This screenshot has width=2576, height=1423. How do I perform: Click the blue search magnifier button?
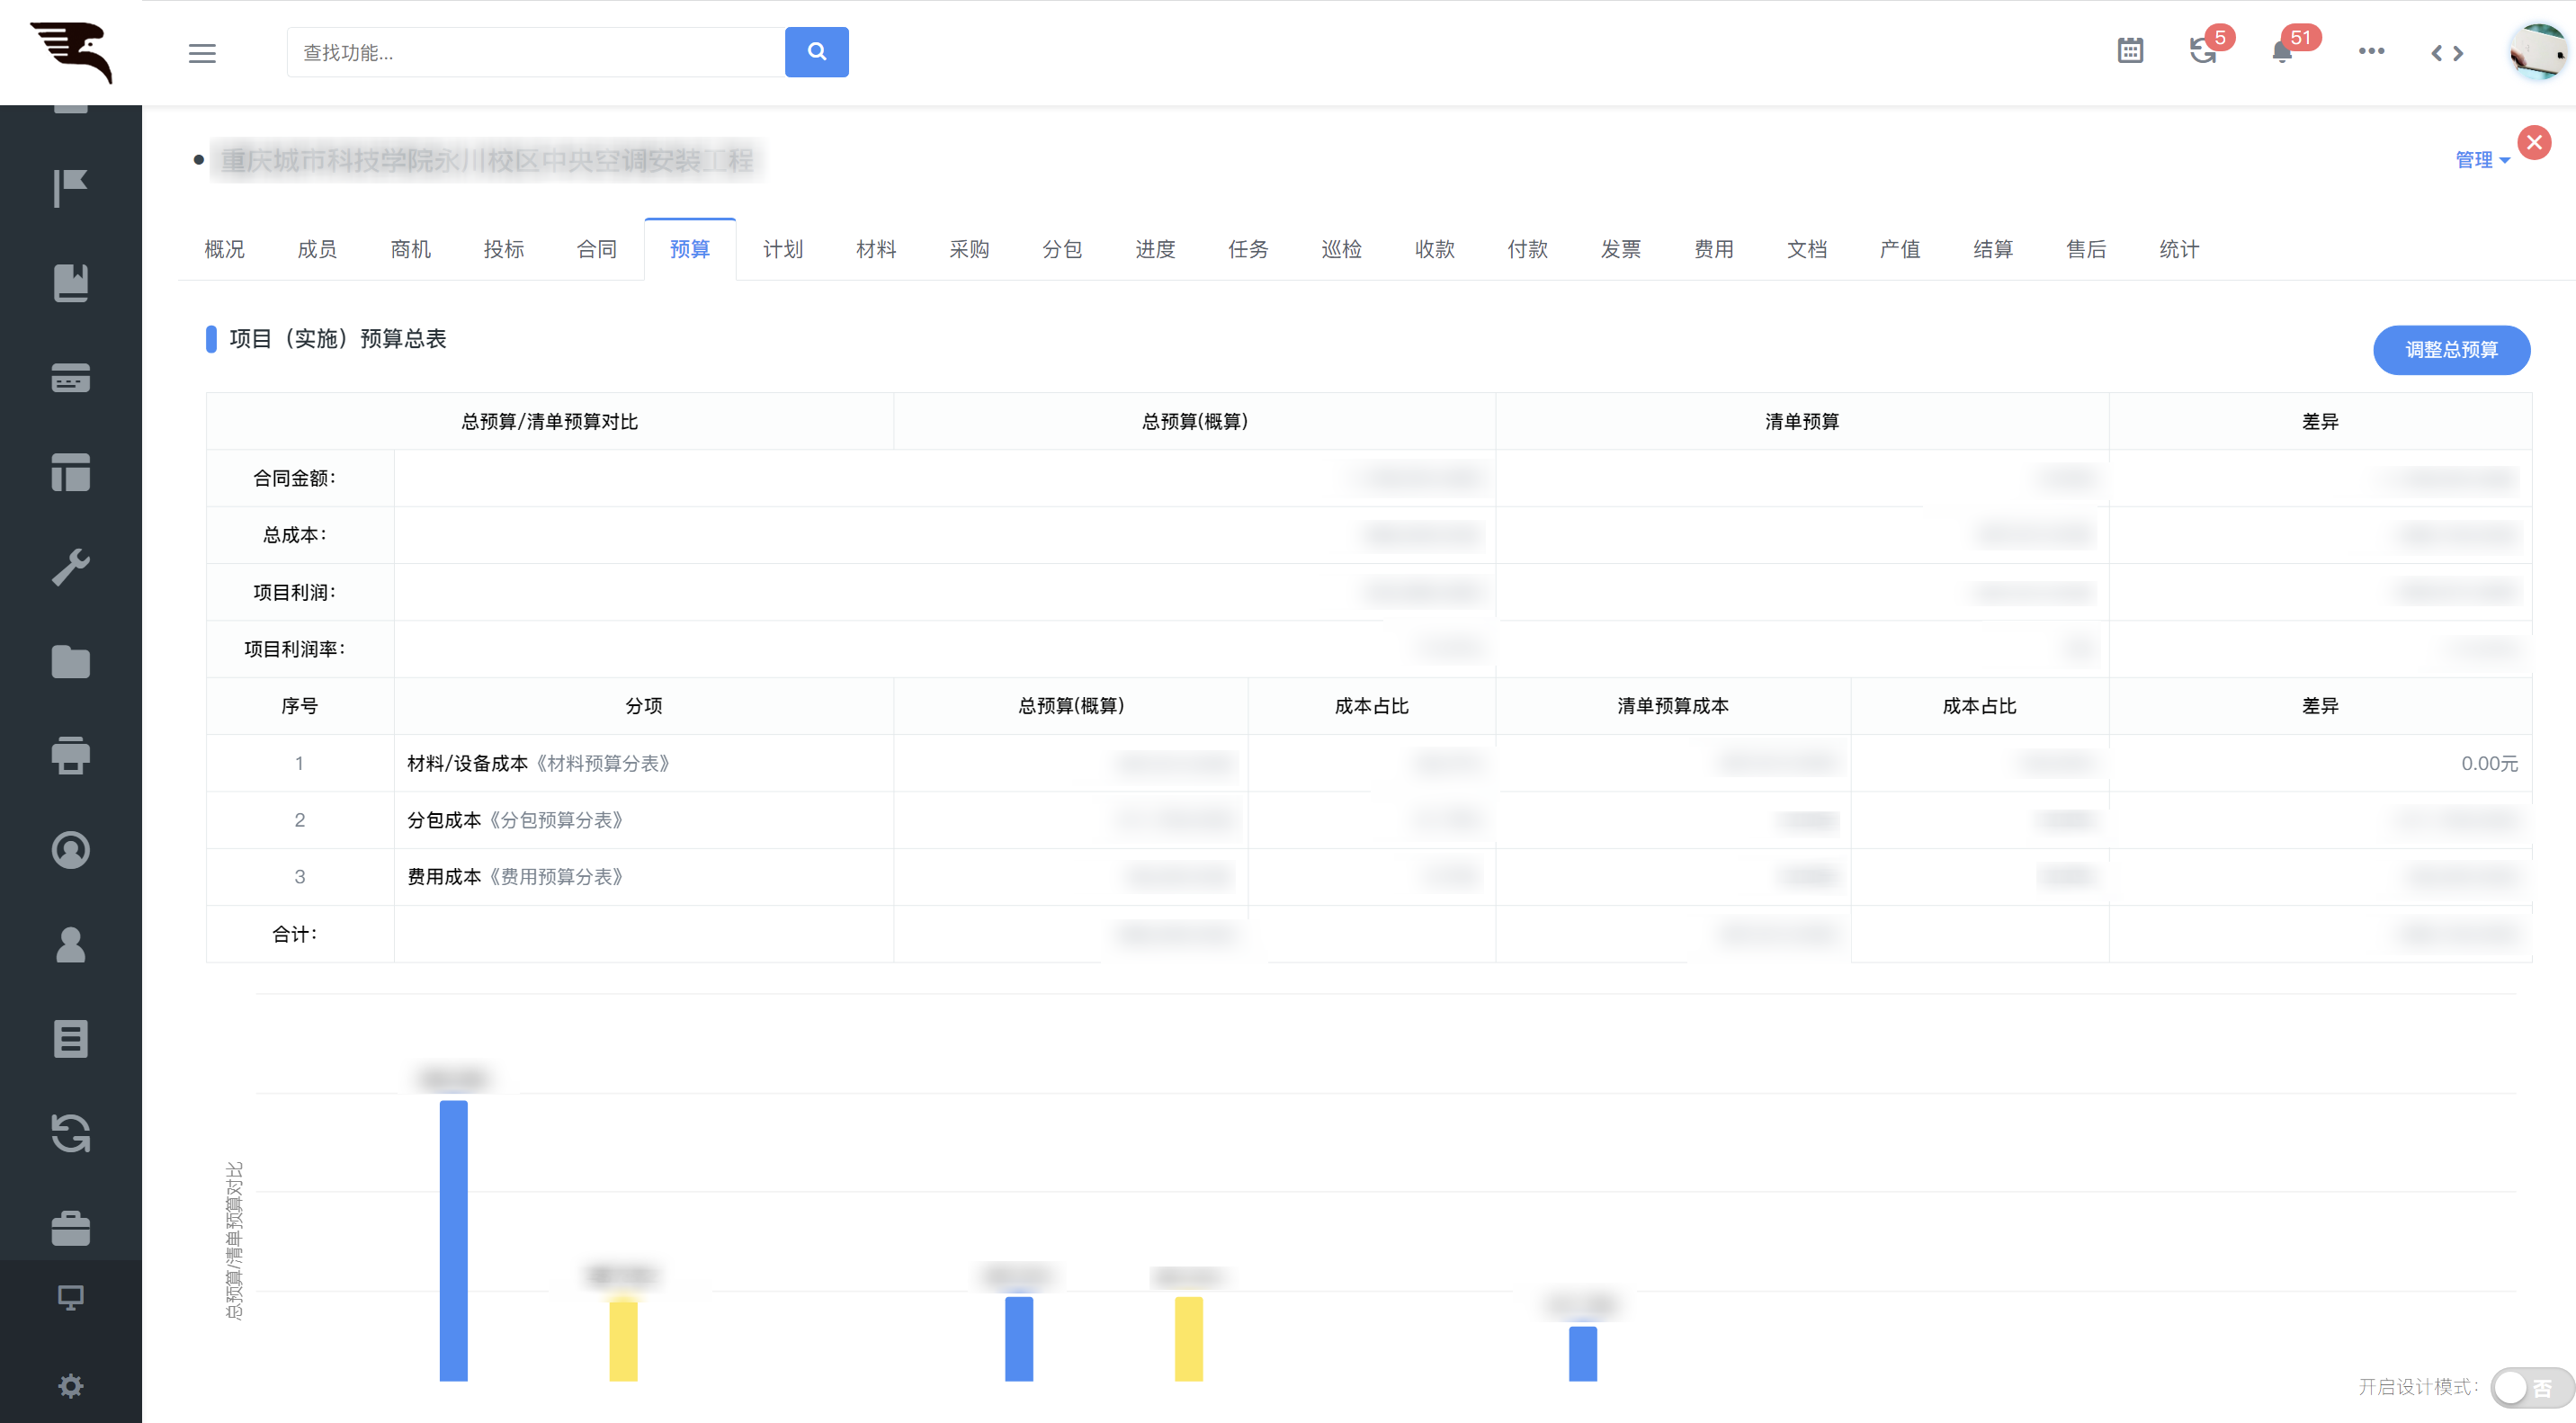[816, 52]
